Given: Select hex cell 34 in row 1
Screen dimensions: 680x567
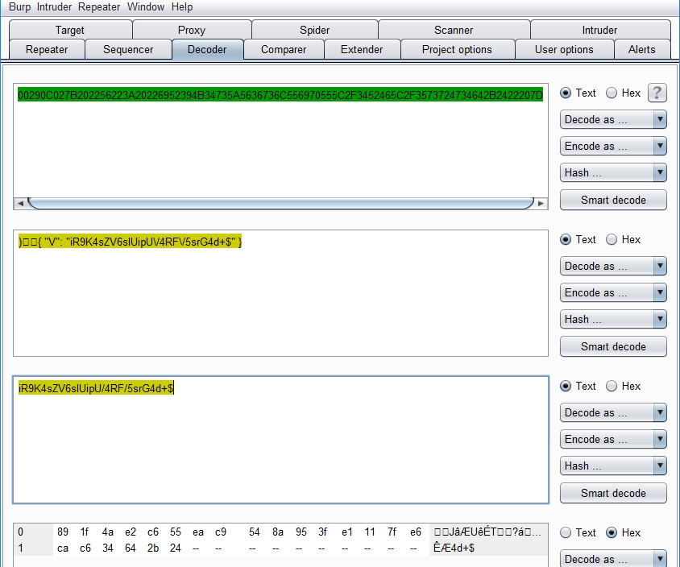Looking at the screenshot, I should point(107,548).
